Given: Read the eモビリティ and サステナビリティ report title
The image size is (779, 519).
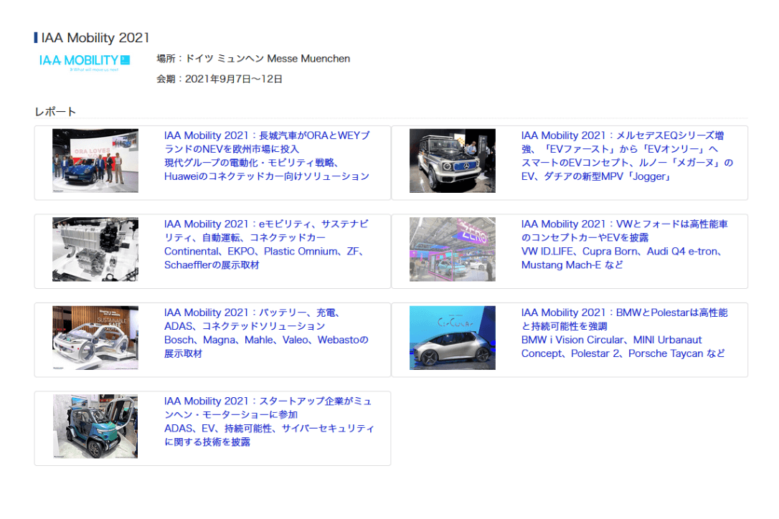Looking at the screenshot, I should [265, 231].
